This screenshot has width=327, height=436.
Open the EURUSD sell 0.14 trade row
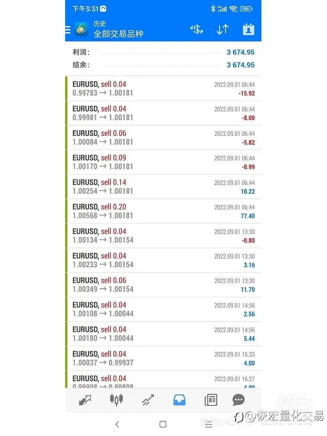click(163, 186)
